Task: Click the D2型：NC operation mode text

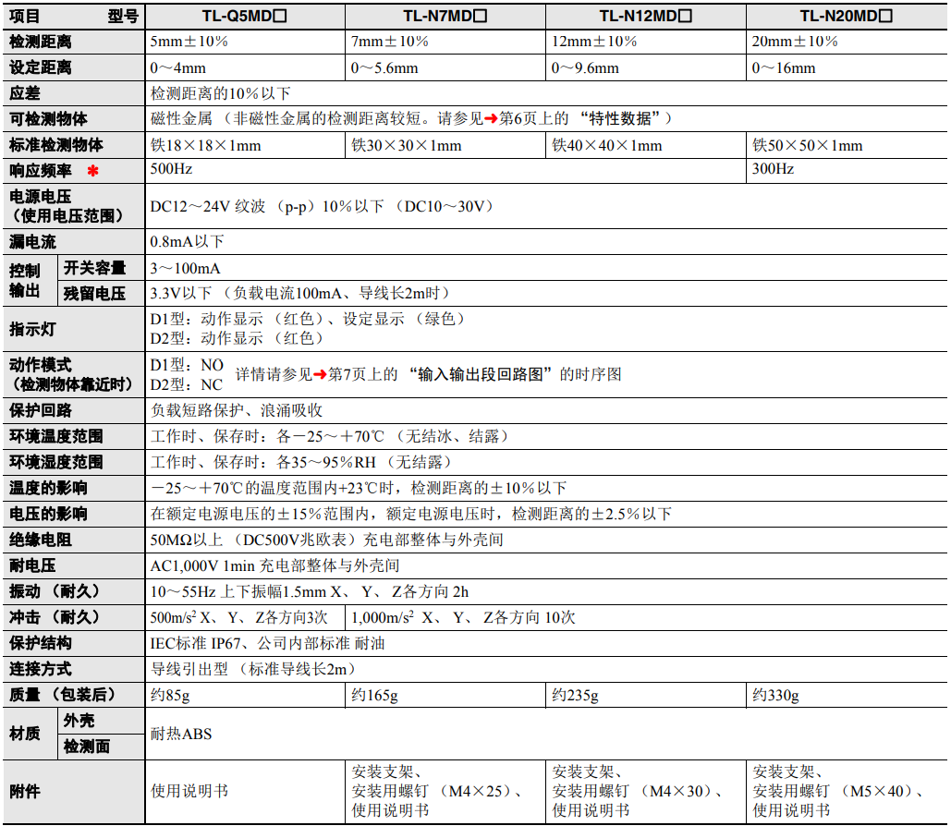Action: (x=186, y=384)
